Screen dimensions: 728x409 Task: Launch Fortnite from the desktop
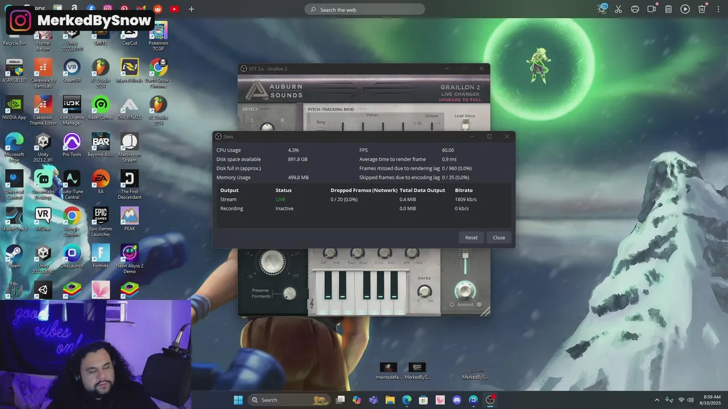pyautogui.click(x=101, y=256)
